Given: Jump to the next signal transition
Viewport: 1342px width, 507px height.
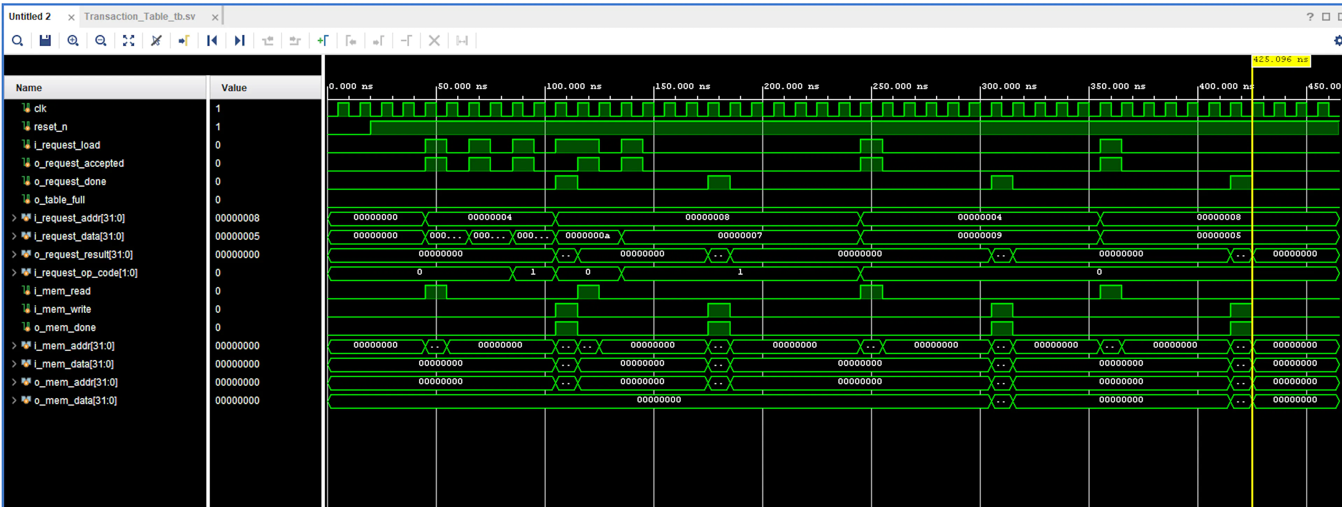Looking at the screenshot, I should [240, 41].
